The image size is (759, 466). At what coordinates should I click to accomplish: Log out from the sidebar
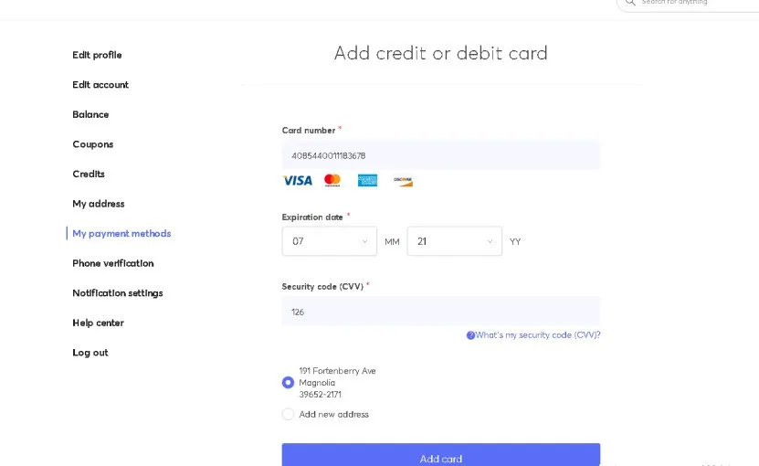coord(90,353)
